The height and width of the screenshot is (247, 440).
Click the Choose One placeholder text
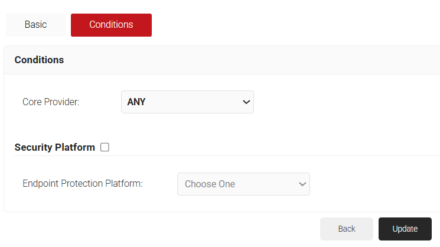pos(210,184)
